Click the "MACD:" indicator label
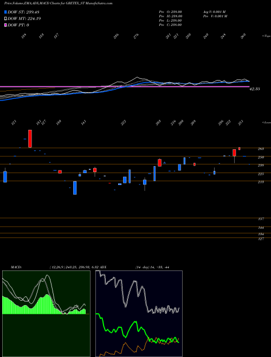This screenshot has width=271, height=357. click(16, 267)
